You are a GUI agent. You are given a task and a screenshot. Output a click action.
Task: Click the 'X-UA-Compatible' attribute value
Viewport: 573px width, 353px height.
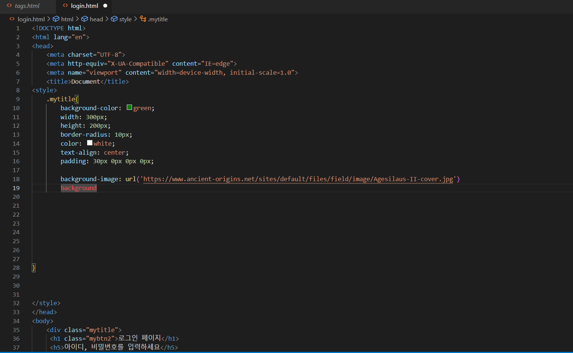[138, 64]
